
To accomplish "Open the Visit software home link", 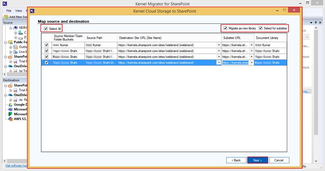I will coord(16,166).
